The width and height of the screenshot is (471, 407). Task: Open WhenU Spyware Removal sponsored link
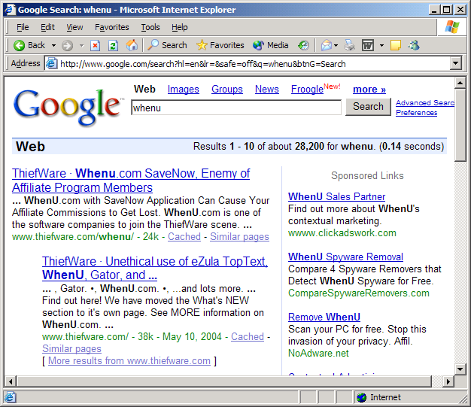click(x=345, y=257)
